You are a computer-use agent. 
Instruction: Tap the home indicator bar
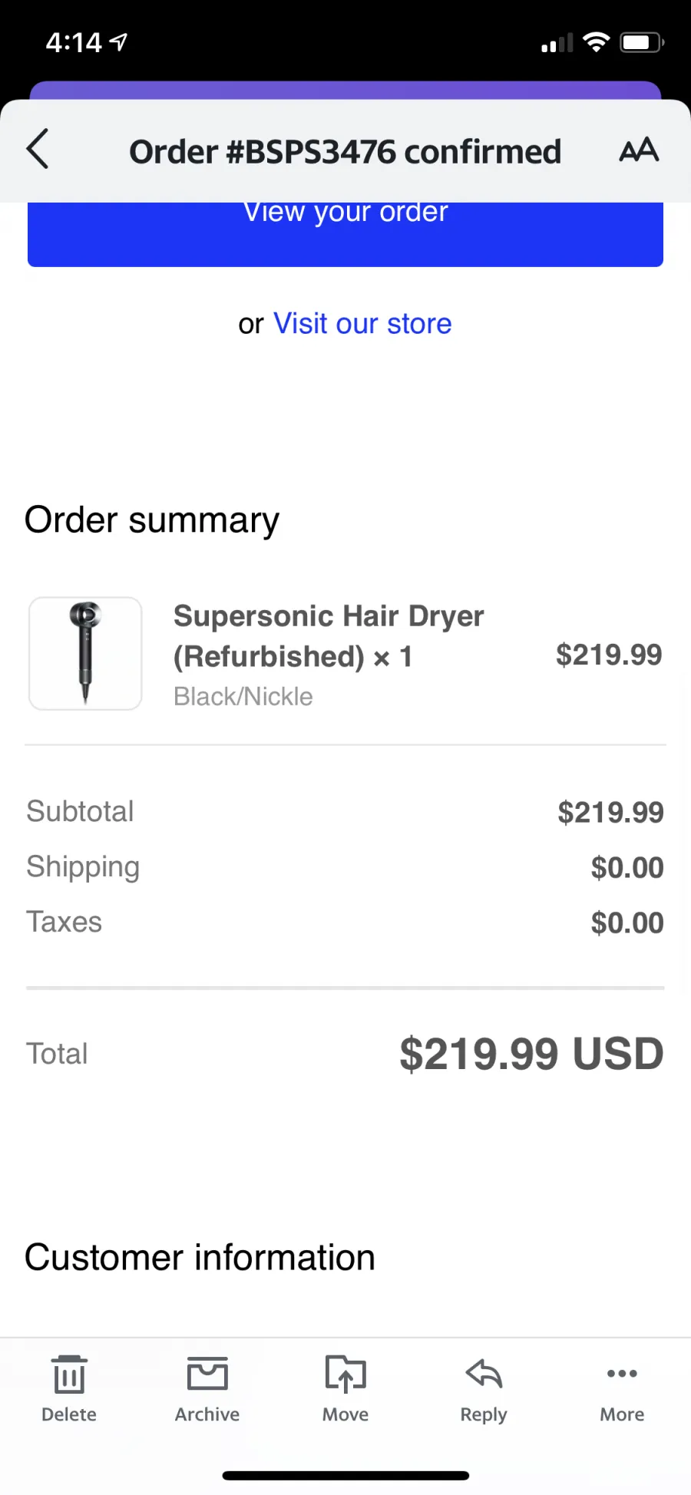[345, 1475]
